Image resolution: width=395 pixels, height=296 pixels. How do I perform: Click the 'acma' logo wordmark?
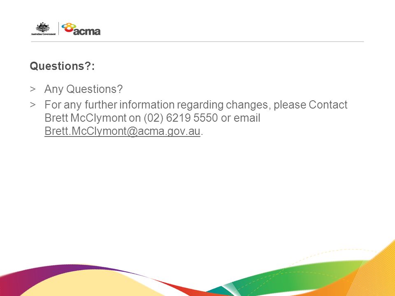(87, 31)
